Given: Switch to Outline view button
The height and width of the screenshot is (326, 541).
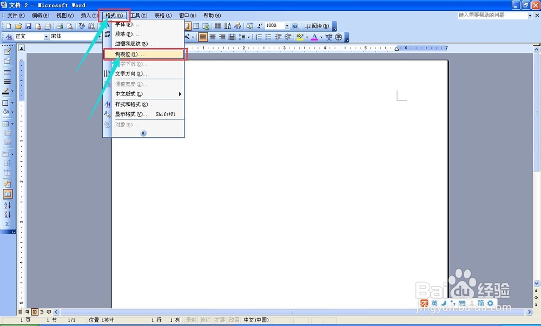Looking at the screenshot, I should click(x=42, y=312).
